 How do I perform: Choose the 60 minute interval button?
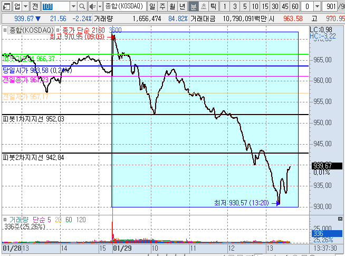[295, 6]
